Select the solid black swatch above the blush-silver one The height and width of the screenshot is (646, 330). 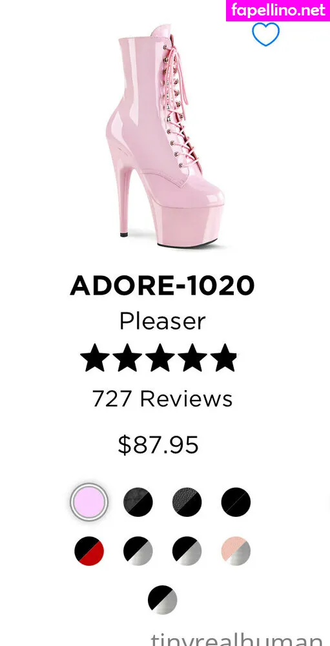(x=236, y=502)
